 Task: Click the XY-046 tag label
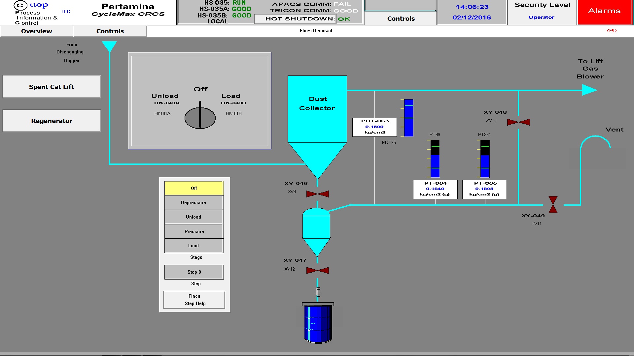pos(296,184)
